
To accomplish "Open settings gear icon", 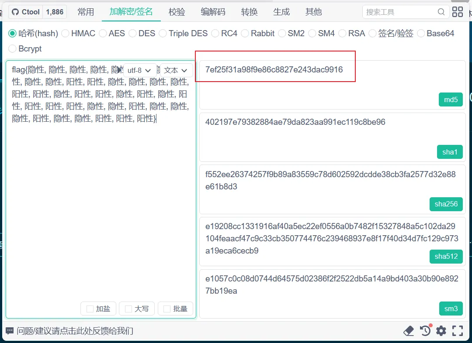I will 441,331.
